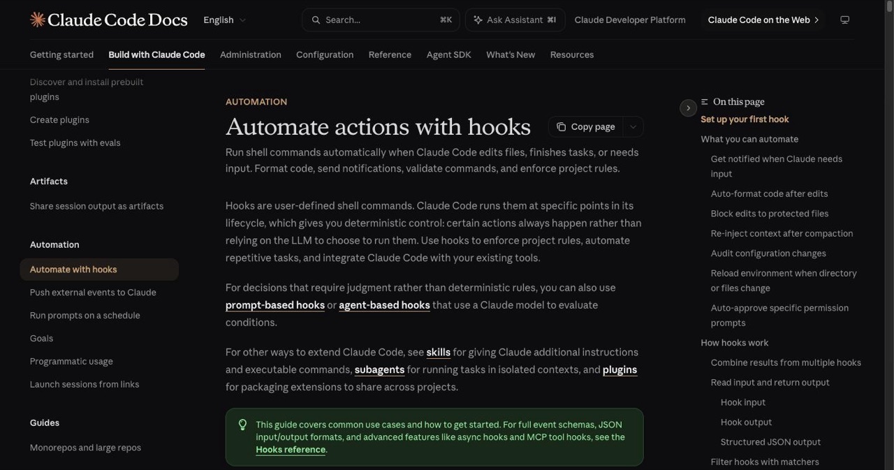This screenshot has width=894, height=470.
Task: Click the Automate actions with hooks heading
Action: tap(378, 126)
